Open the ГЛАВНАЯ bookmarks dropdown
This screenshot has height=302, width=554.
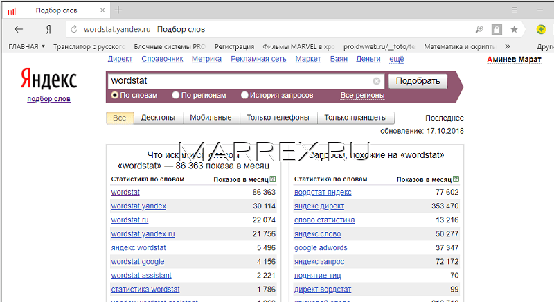(x=27, y=46)
